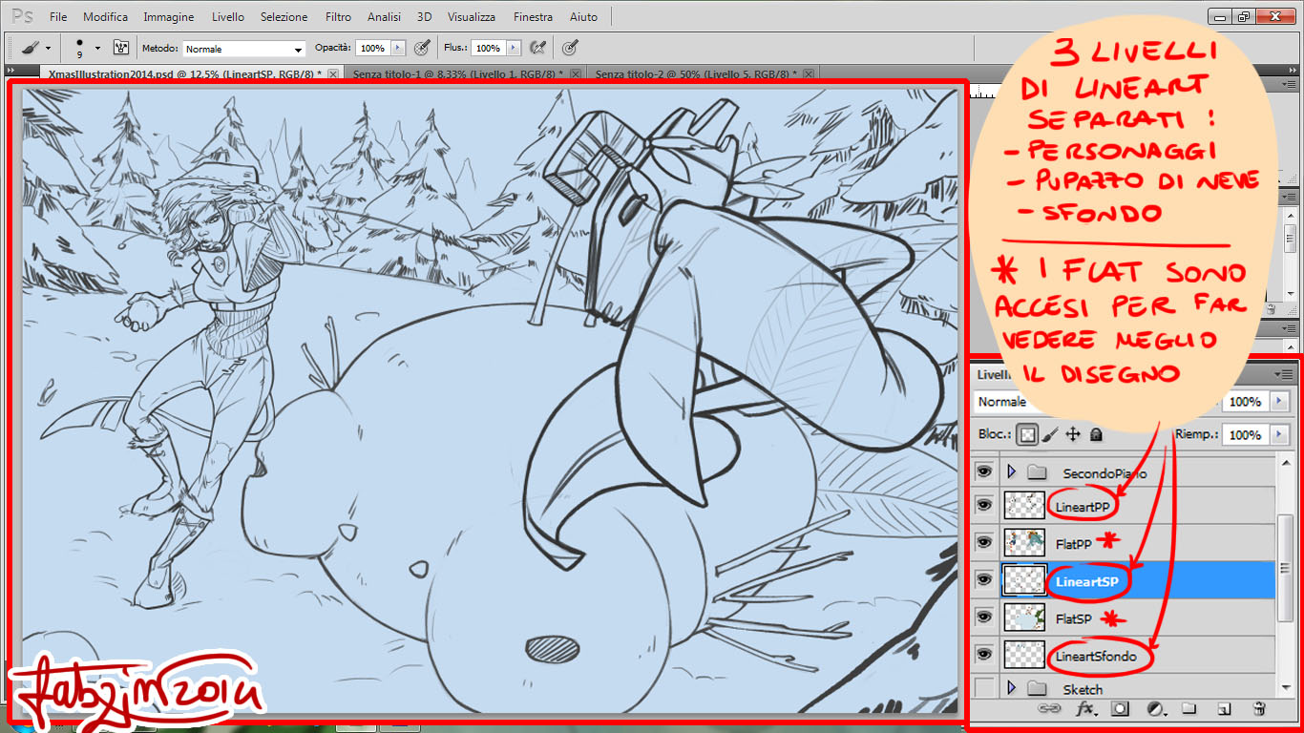Image resolution: width=1304 pixels, height=733 pixels.
Task: Switch to the Senza titolo-2 tab
Action: [697, 73]
